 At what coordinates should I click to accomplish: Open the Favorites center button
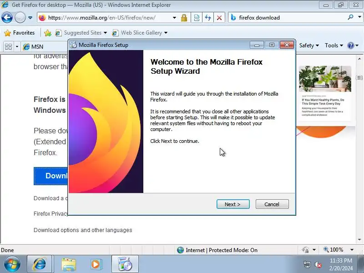pos(20,33)
